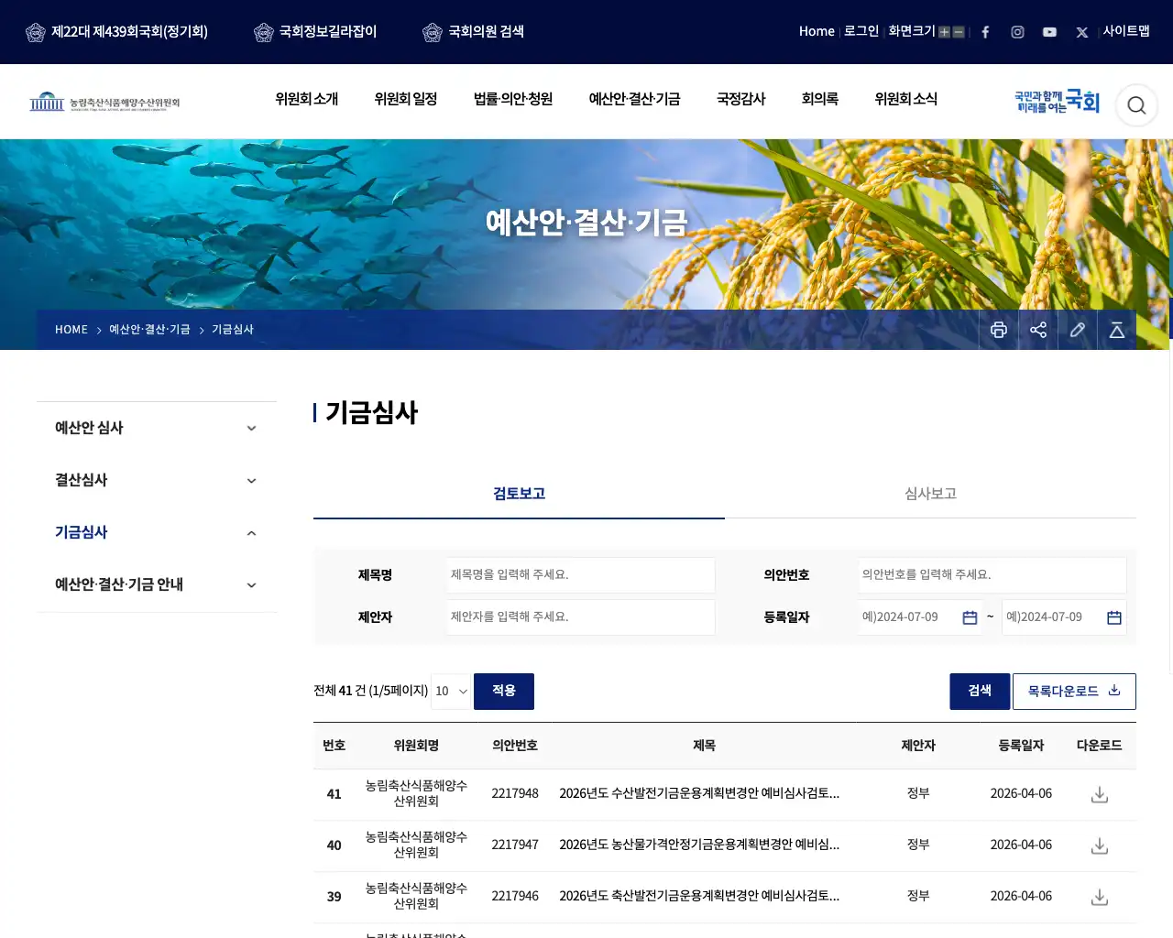1173x938 pixels.
Task: Open the Facebook icon link
Action: [985, 32]
